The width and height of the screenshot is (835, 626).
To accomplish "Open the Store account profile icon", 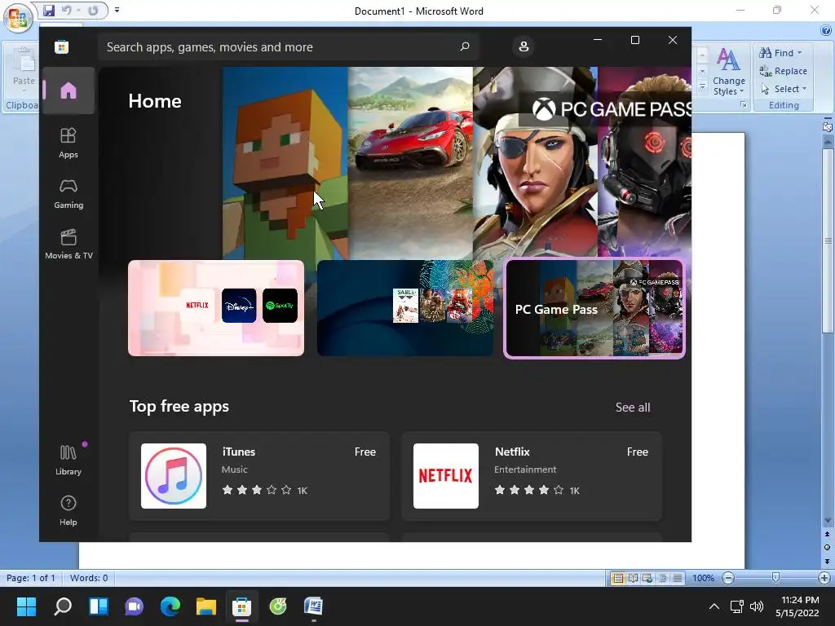I will click(x=524, y=46).
